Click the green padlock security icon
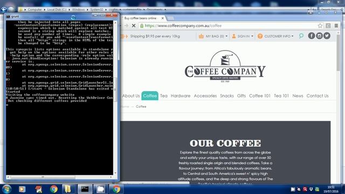The height and width of the screenshot is (194, 345). point(142,26)
